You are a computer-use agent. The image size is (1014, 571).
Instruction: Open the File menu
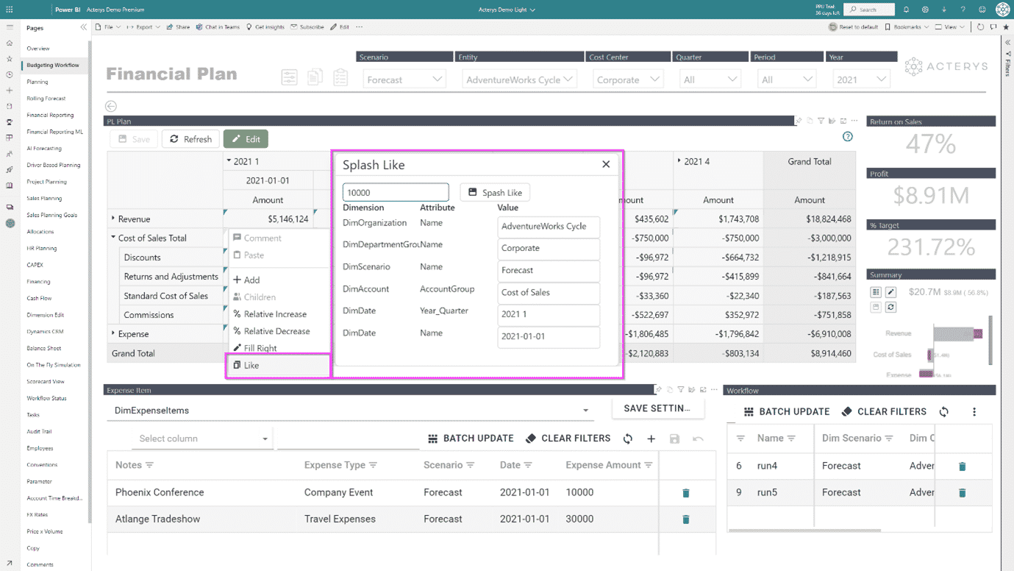tap(109, 27)
